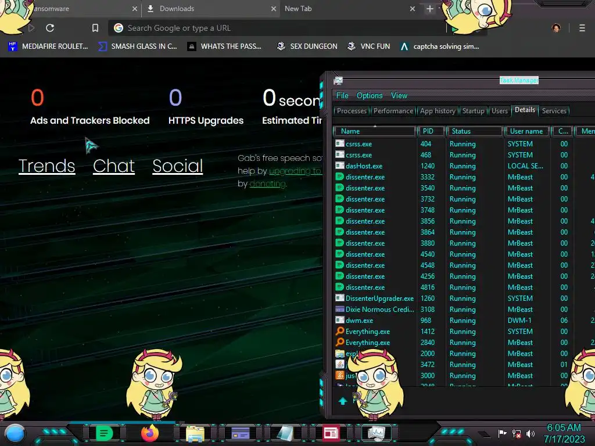The width and height of the screenshot is (595, 446).
Task: Switch to the App history tab
Action: tap(438, 111)
